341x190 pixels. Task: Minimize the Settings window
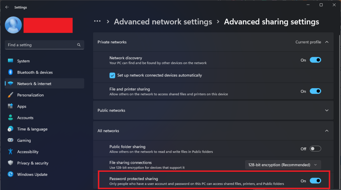click(x=308, y=5)
